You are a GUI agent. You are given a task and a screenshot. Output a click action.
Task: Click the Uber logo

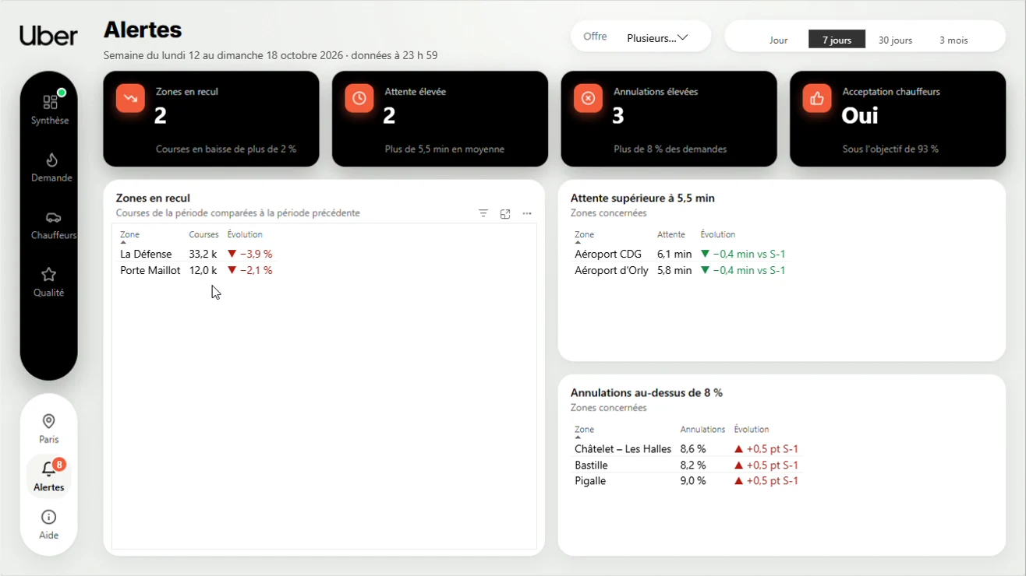tap(48, 36)
